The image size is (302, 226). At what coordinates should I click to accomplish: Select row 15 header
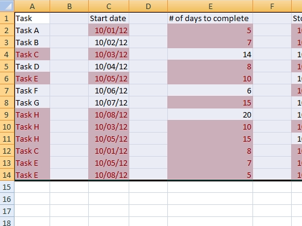pos(7,187)
